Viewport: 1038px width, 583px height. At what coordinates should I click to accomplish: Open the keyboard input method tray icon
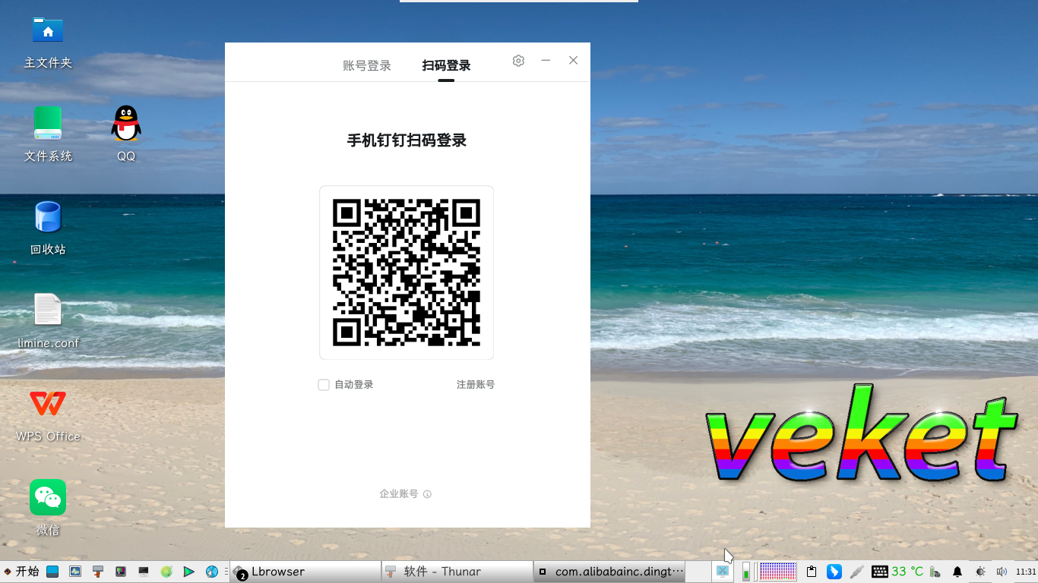(x=880, y=572)
